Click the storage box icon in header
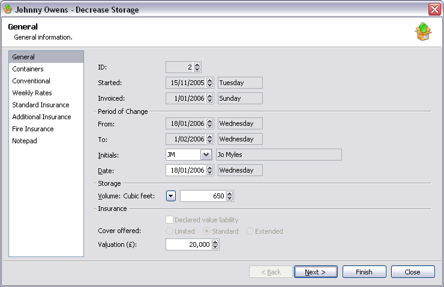Screen dimensions: 444x287 423,32
